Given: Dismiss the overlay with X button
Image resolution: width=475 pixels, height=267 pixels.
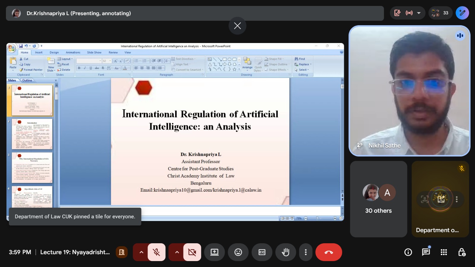Looking at the screenshot, I should click(x=237, y=26).
